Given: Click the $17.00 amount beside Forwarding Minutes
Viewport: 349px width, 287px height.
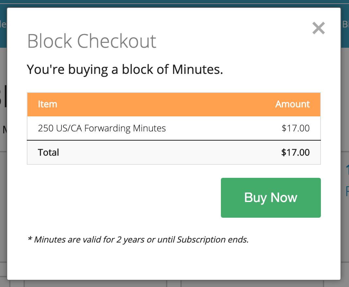Looking at the screenshot, I should 295,128.
